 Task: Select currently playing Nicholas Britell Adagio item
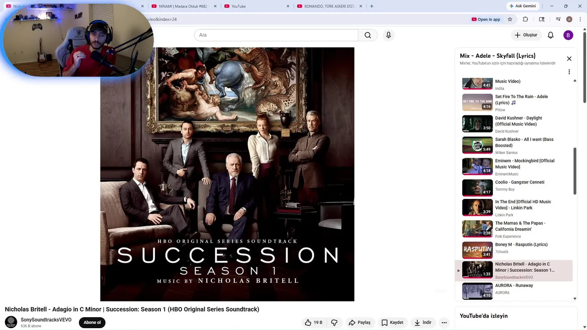tap(514, 270)
